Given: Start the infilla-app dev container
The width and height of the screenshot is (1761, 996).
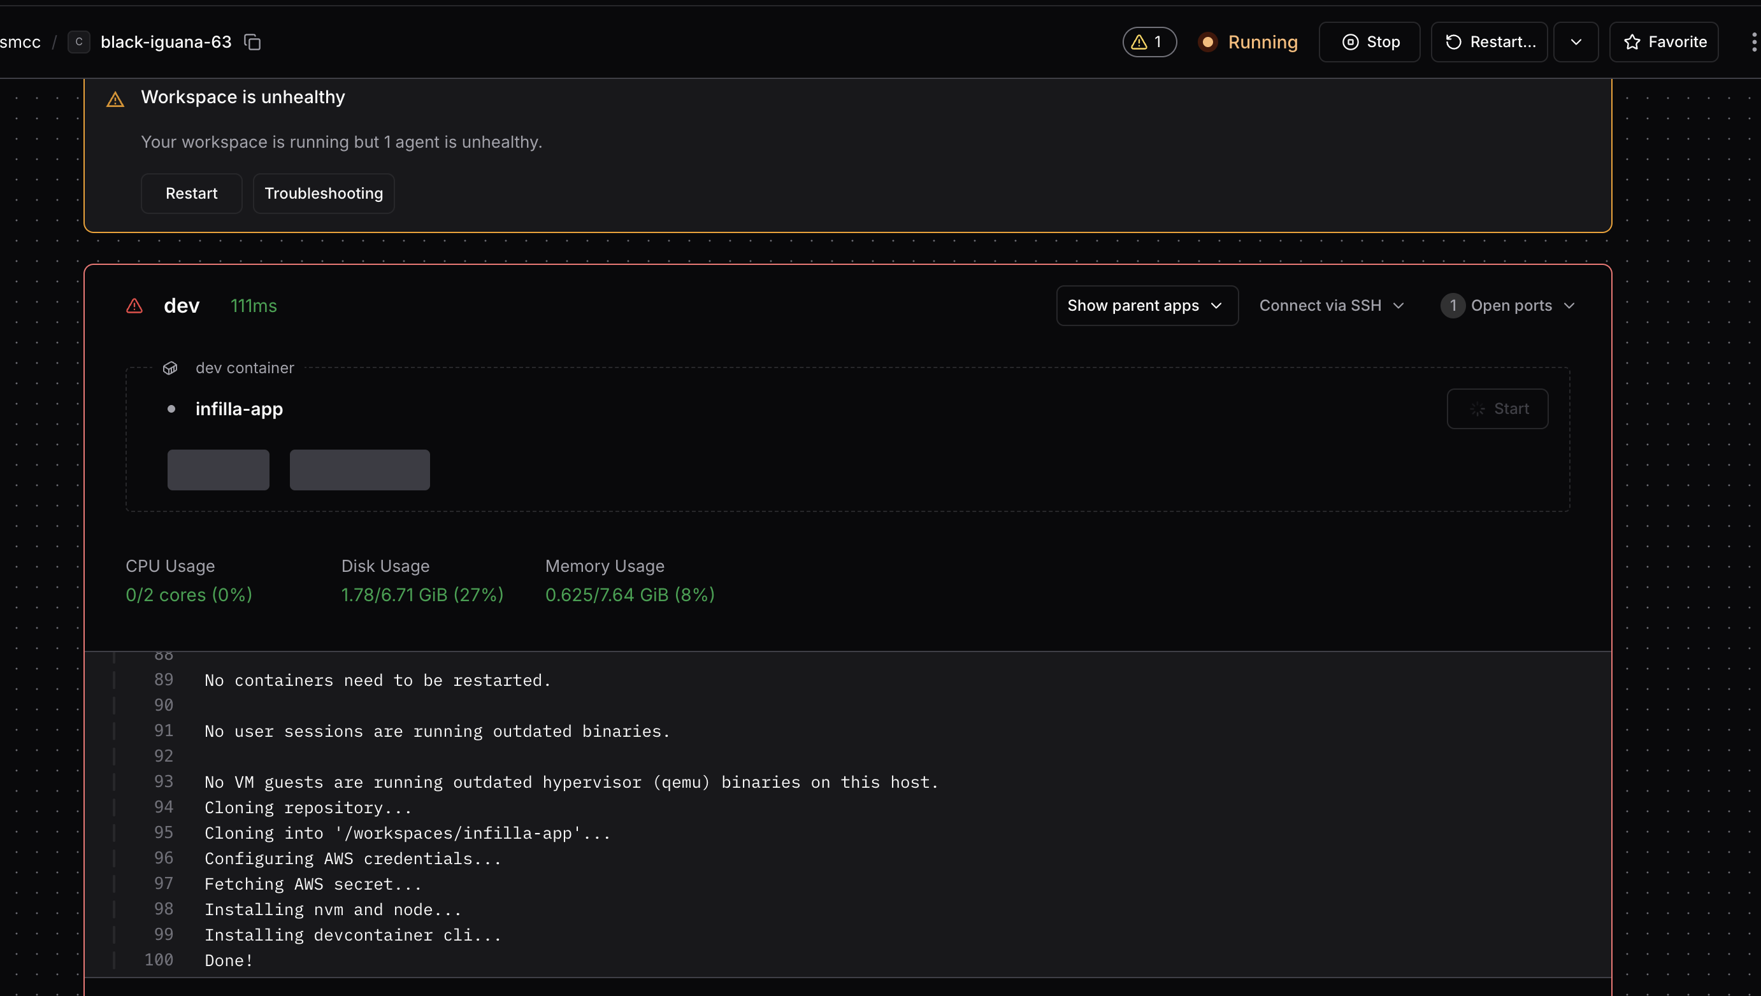Looking at the screenshot, I should (x=1497, y=409).
